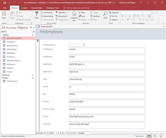Open the Select dropdown in the Find group
Viewport: 166px width, 138px height.
114,20
